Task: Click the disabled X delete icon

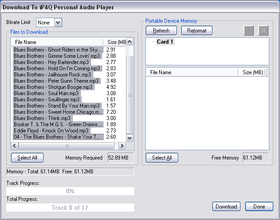Action: click(264, 31)
